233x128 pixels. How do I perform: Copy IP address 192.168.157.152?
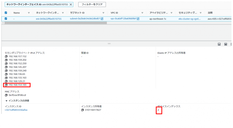(x=6, y=57)
